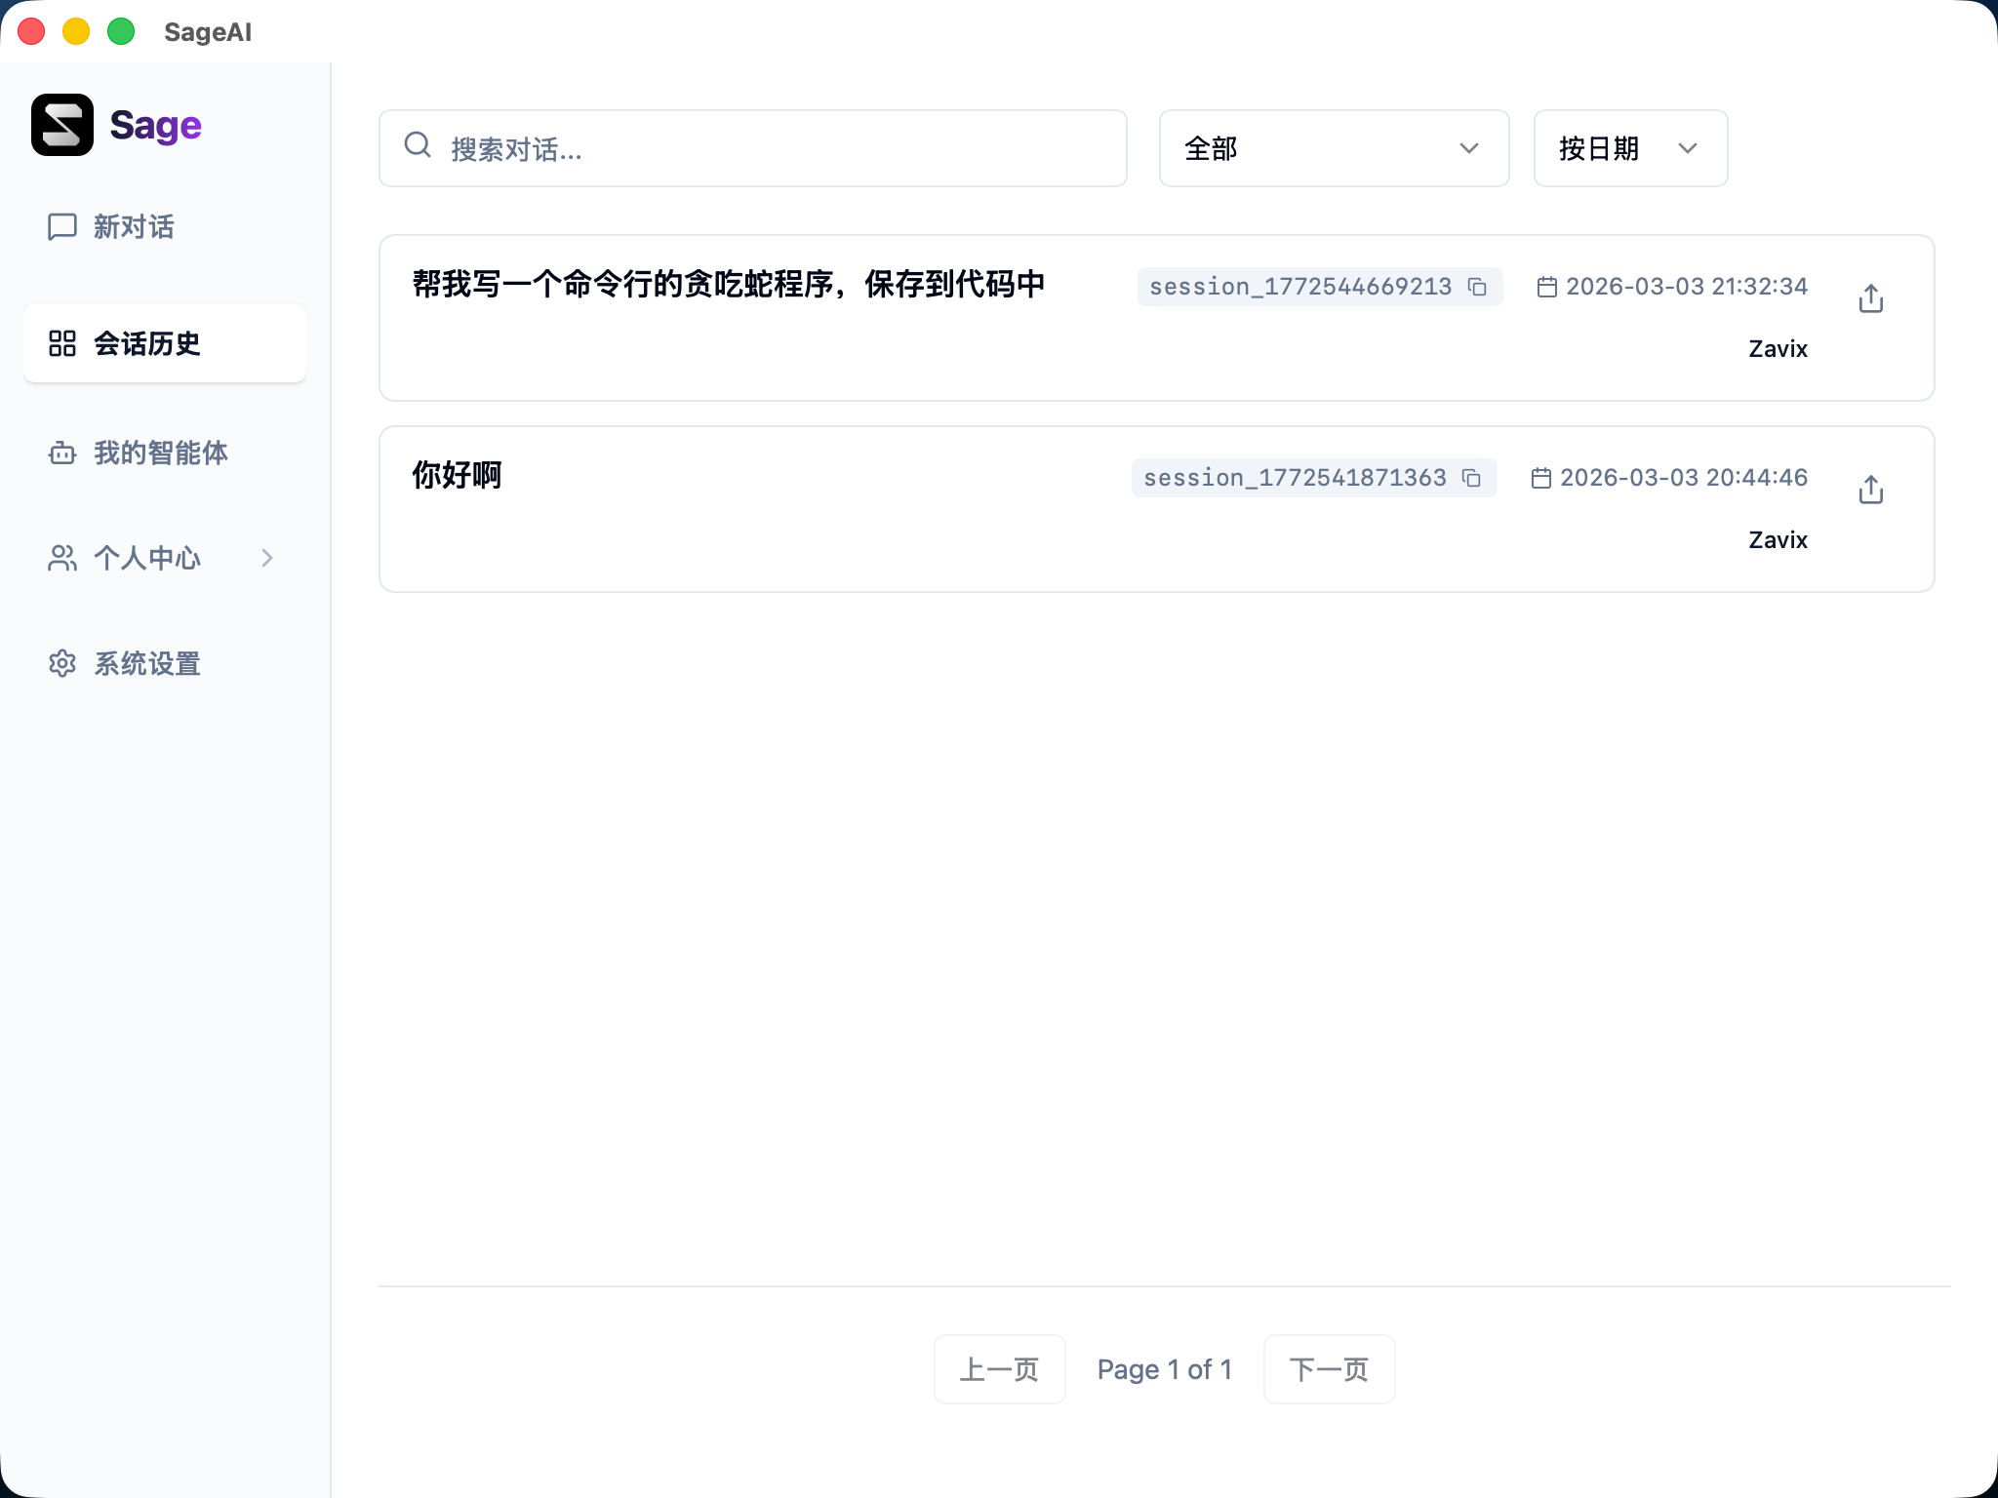Viewport: 1998px width, 1498px height.
Task: Click the 我的智能体 agent icon
Action: (x=61, y=453)
